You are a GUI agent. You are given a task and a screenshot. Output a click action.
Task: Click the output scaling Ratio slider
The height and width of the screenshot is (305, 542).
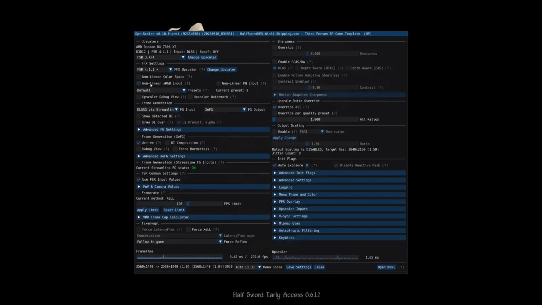[315, 144]
